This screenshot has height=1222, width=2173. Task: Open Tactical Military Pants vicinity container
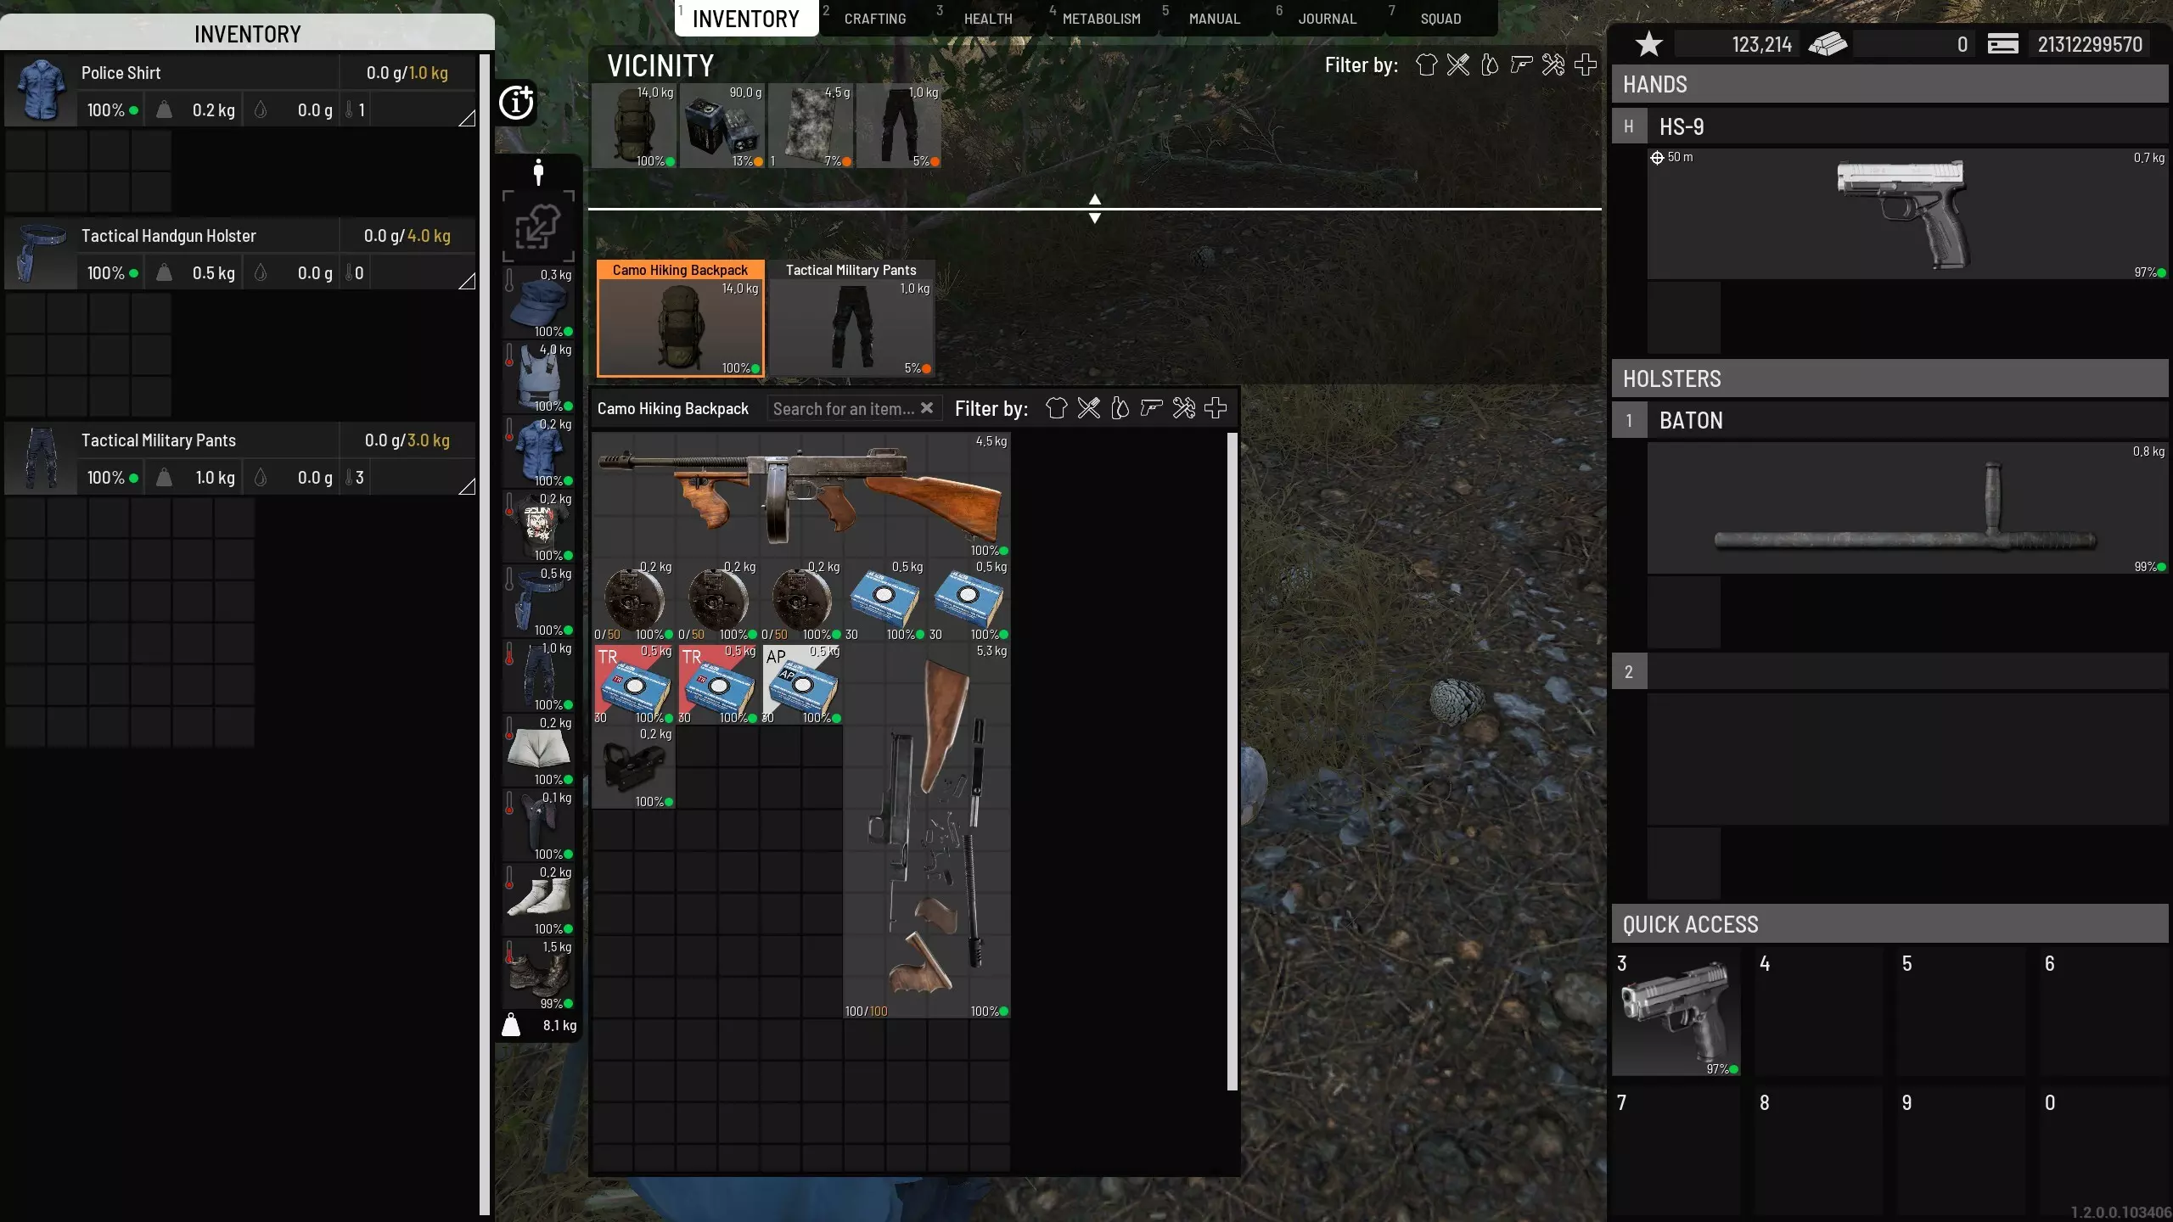pyautogui.click(x=851, y=319)
